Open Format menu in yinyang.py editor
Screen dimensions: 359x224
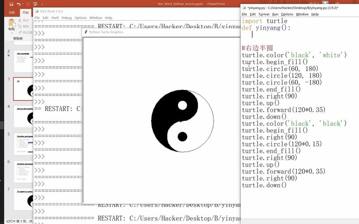(264, 14)
